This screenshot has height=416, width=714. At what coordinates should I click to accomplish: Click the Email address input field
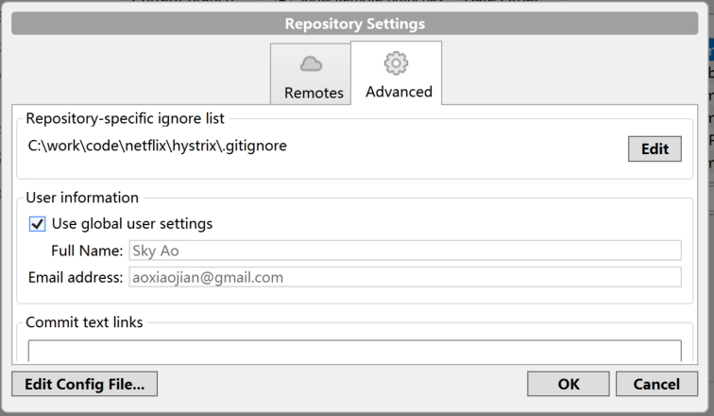pyautogui.click(x=403, y=277)
